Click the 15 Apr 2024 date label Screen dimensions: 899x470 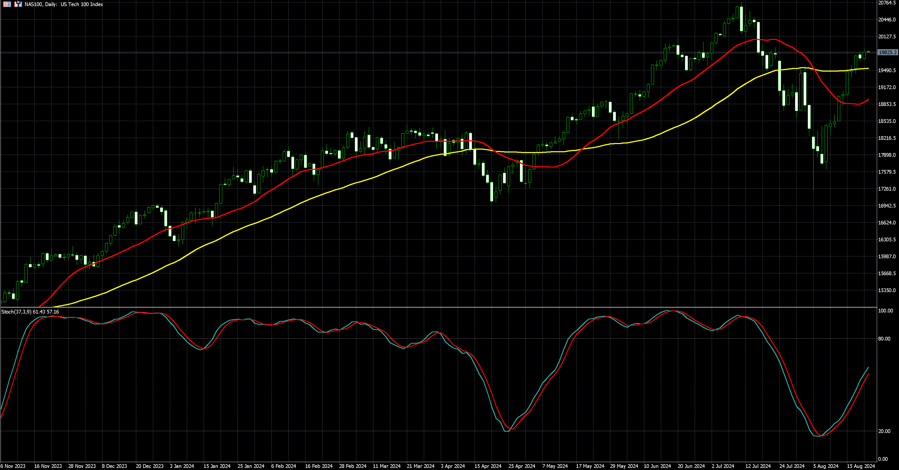488,466
